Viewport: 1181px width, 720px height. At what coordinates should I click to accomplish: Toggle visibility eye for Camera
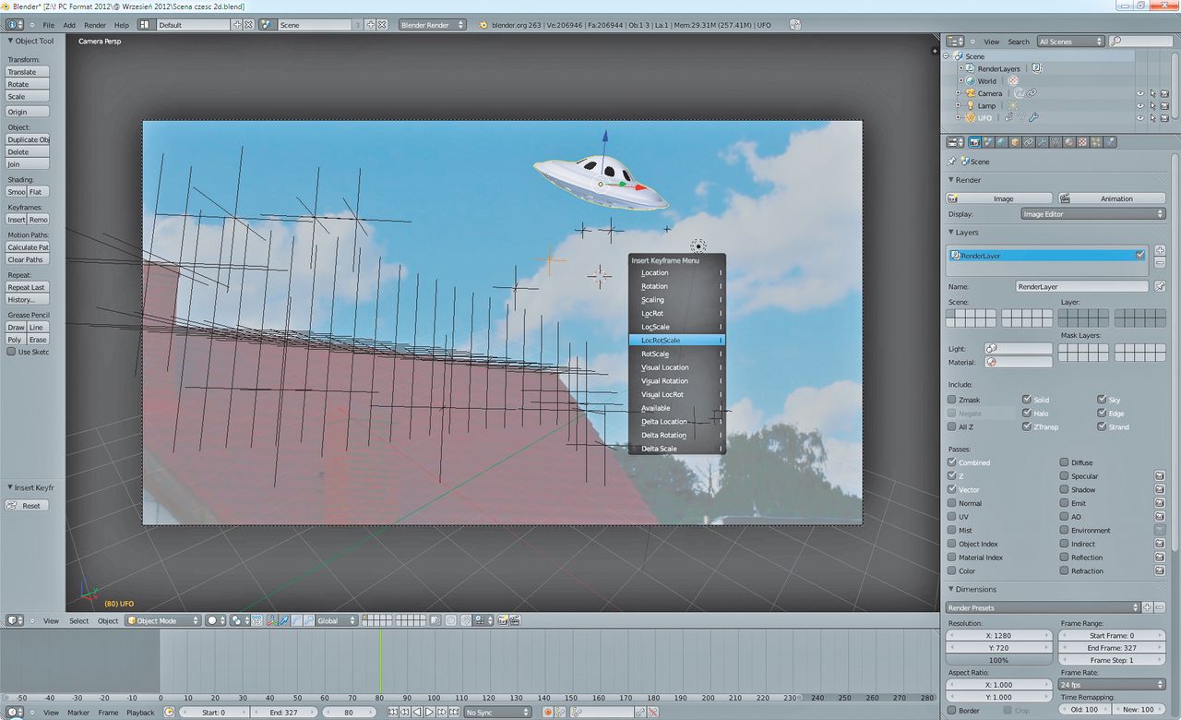pos(1140,93)
